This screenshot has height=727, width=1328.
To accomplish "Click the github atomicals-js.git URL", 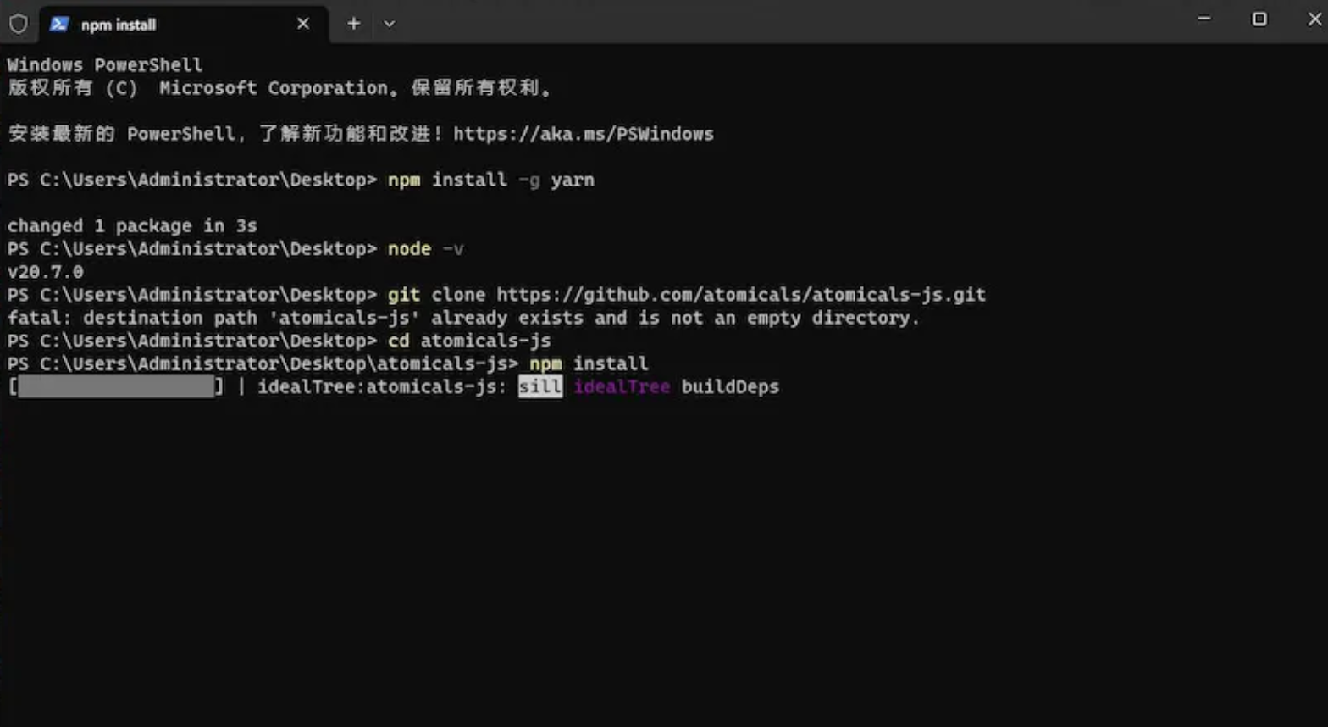I will click(741, 295).
